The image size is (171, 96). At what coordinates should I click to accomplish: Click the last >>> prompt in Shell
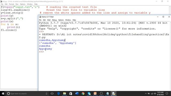pyautogui.click(x=41, y=52)
